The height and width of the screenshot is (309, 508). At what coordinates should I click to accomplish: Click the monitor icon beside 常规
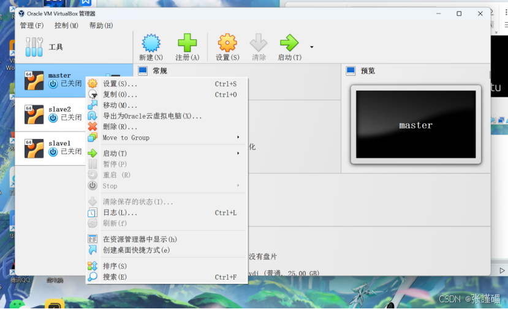tap(143, 71)
